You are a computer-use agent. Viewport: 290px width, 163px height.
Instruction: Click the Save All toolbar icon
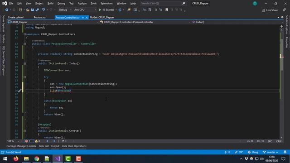coord(37,10)
